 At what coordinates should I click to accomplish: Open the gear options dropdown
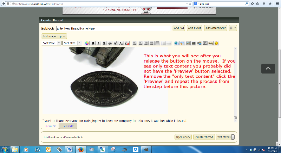(x=233, y=28)
